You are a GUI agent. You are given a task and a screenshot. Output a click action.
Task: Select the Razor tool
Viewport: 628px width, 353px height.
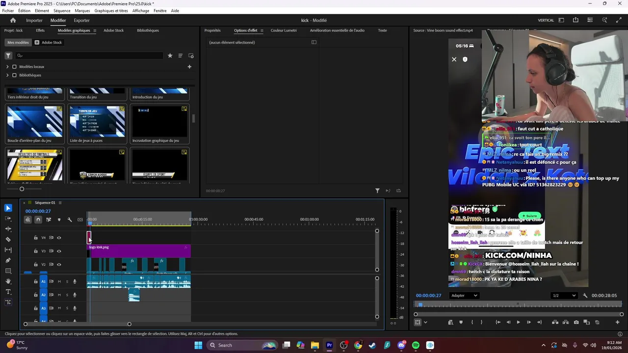[x=8, y=240]
